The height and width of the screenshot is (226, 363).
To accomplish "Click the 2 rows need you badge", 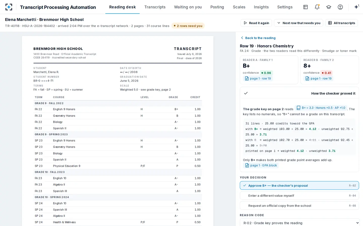I will [x=188, y=26].
